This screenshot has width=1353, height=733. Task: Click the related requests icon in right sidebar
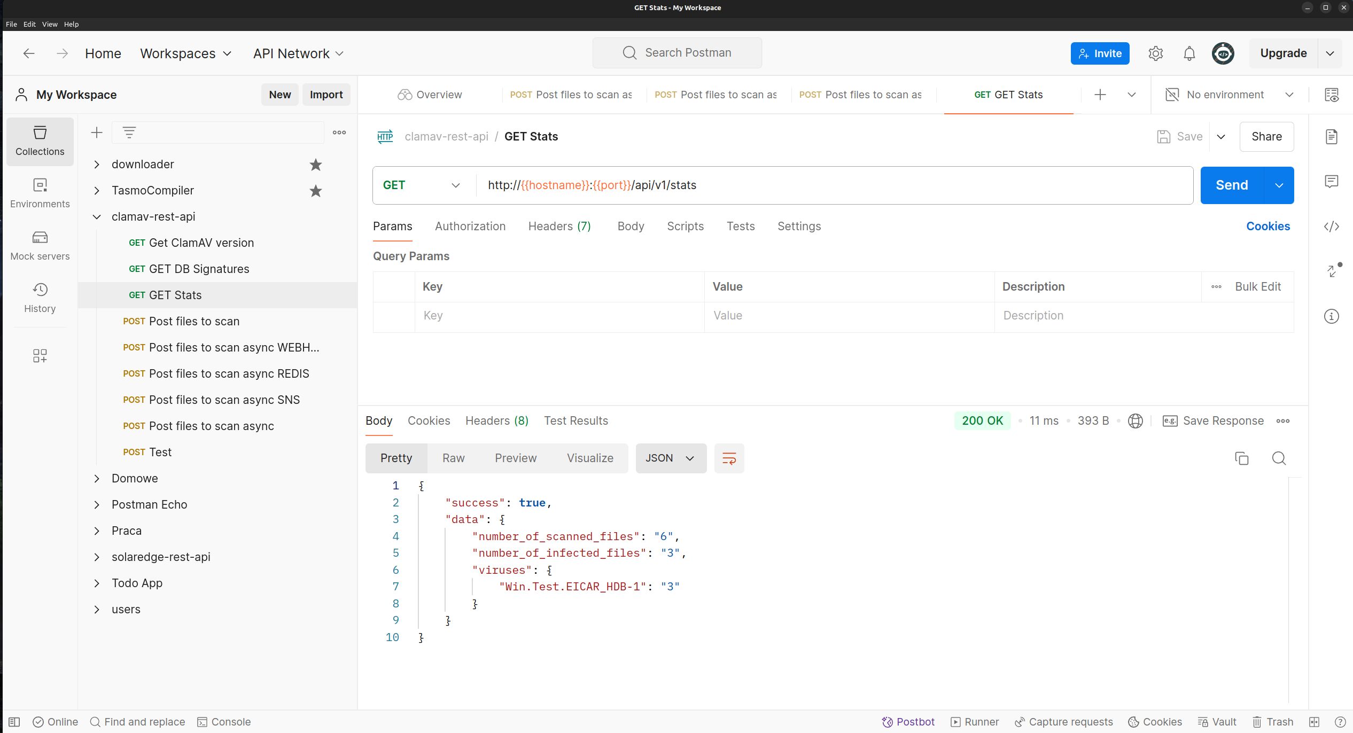(1333, 270)
